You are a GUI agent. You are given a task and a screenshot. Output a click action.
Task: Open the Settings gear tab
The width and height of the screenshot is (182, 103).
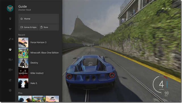[x=10, y=90]
